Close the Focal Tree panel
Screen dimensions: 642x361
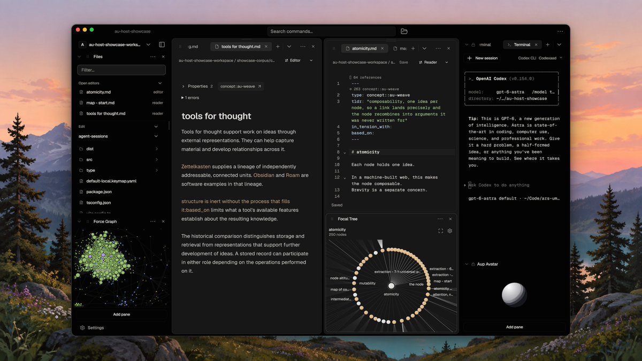pyautogui.click(x=450, y=219)
